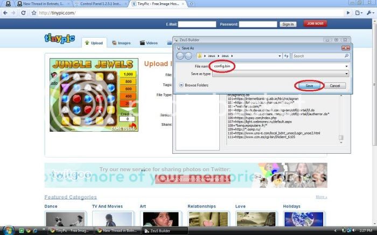Select the Videos tab on TinyPic
Screen dimensions: 377x235
coord(149,43)
